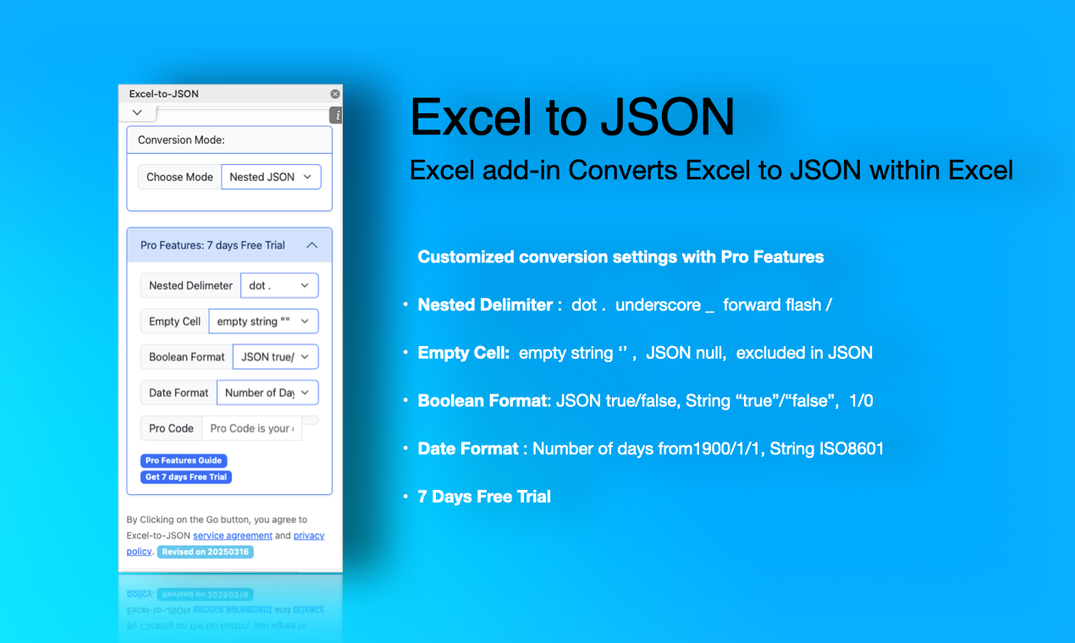Click the "Boolean Format" label
Screen dimensions: 1075x643
click(186, 357)
